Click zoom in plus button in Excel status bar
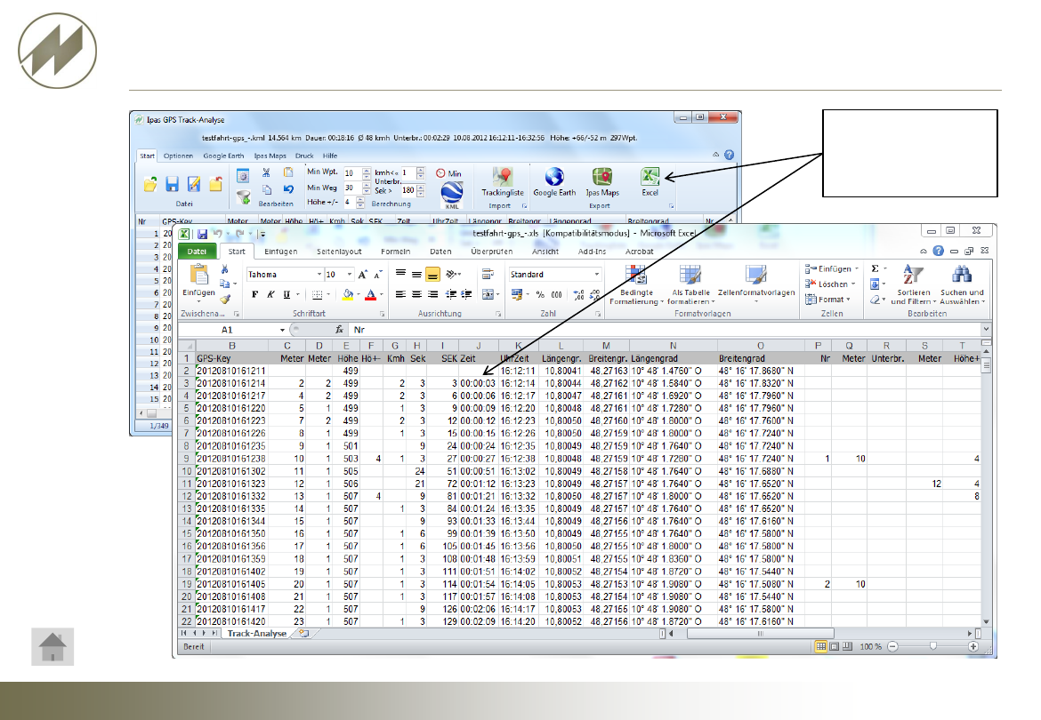This screenshot has height=720, width=1041. (973, 646)
